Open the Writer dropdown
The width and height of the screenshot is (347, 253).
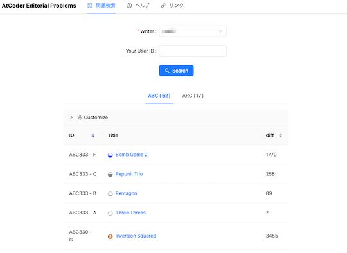(x=193, y=31)
